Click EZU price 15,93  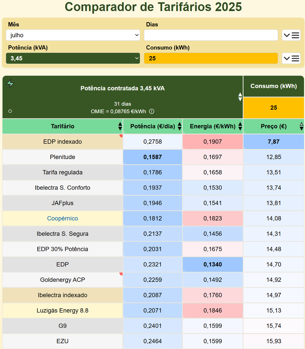pos(274,341)
